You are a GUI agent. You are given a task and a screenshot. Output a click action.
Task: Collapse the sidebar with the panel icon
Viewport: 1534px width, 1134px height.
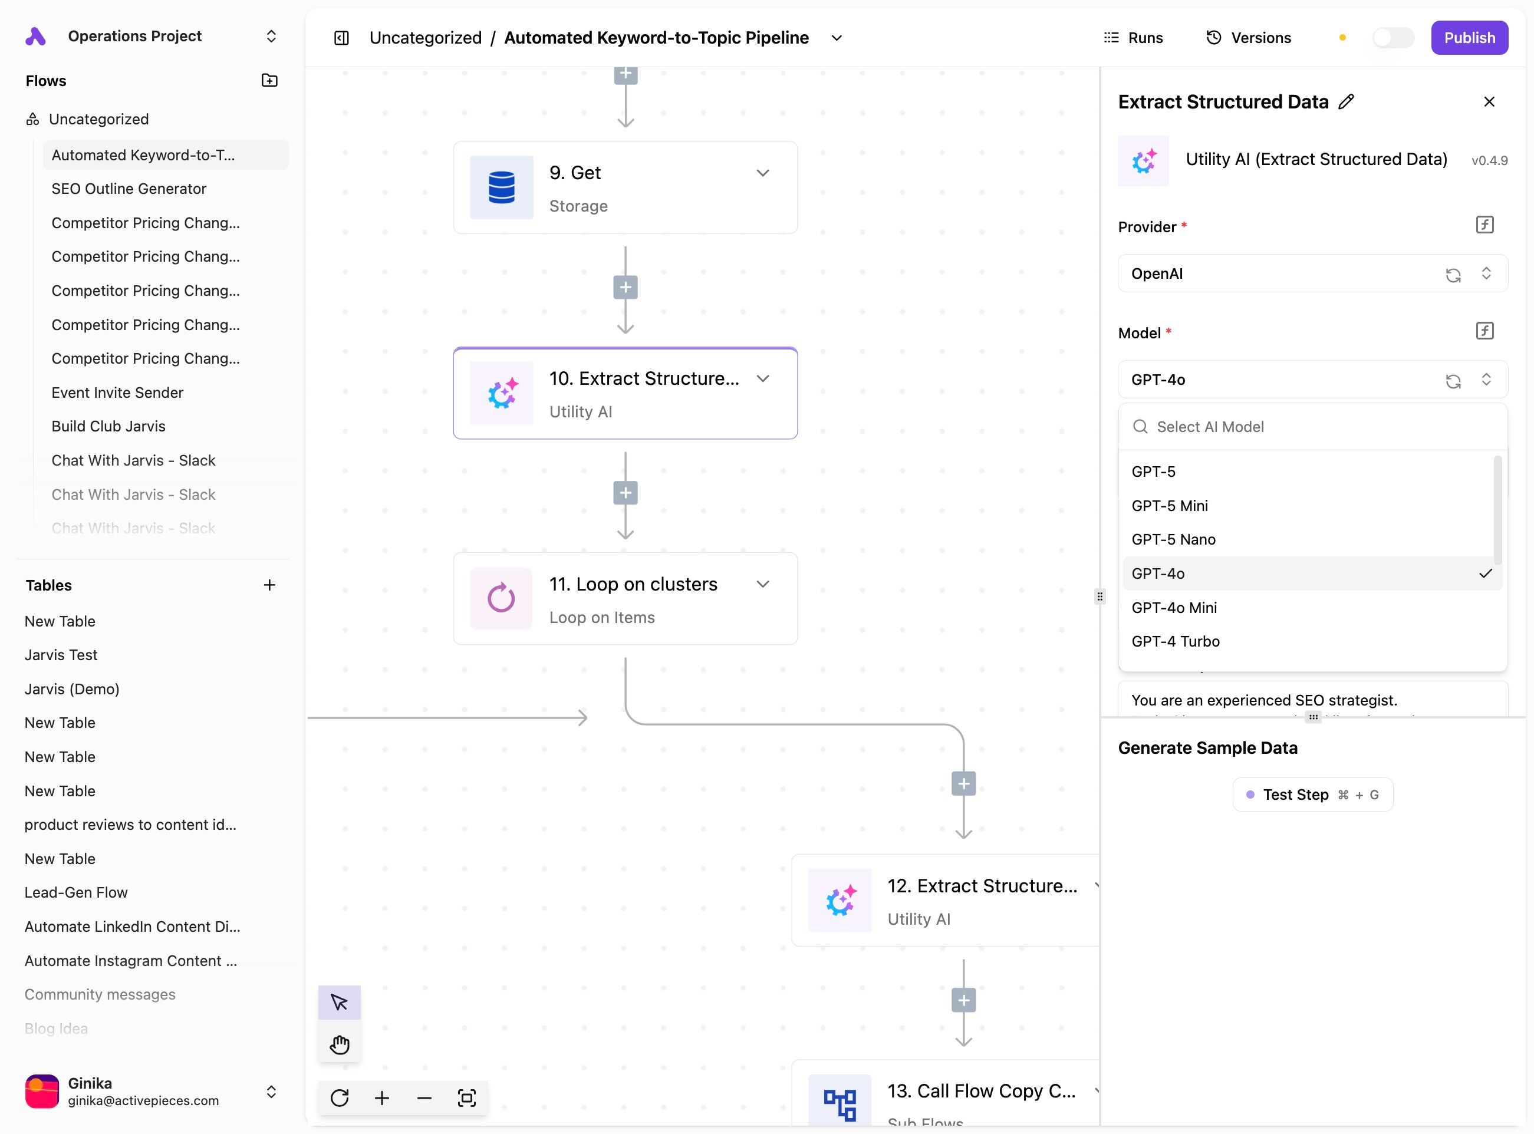(x=341, y=38)
